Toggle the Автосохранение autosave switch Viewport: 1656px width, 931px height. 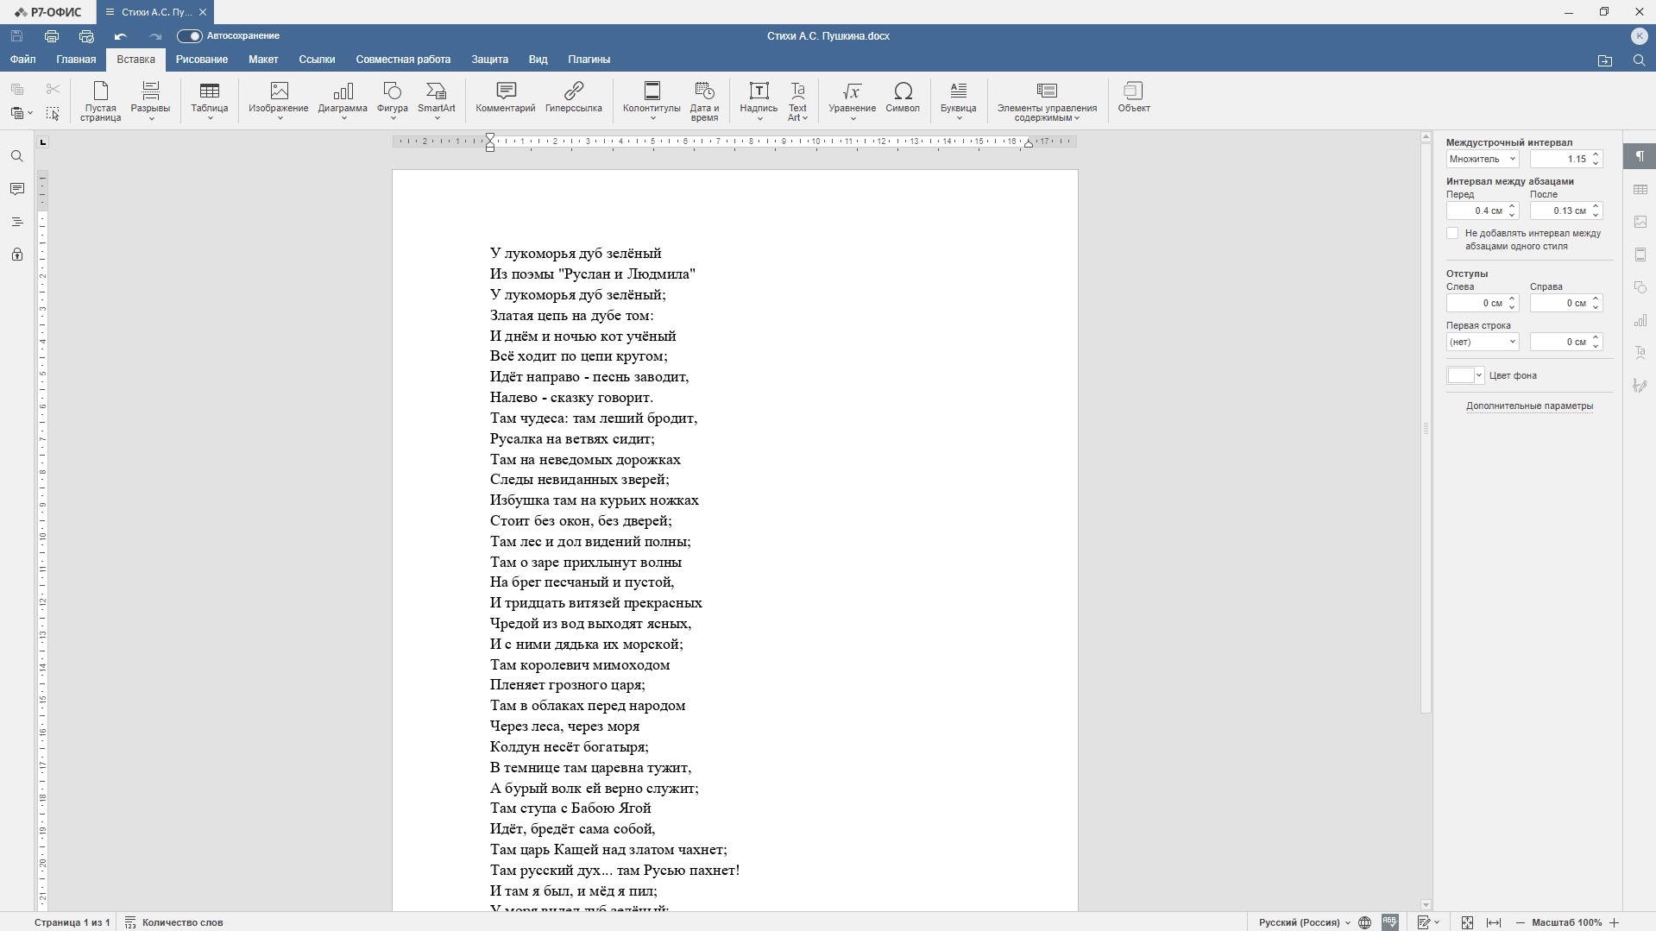(189, 36)
